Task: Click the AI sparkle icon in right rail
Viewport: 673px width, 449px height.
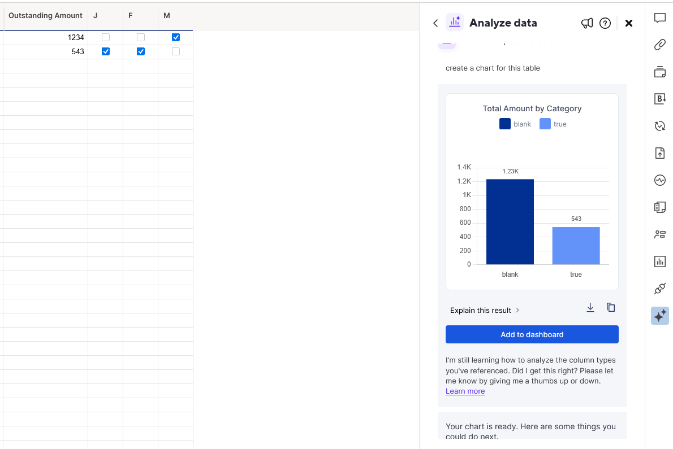Action: pos(659,316)
